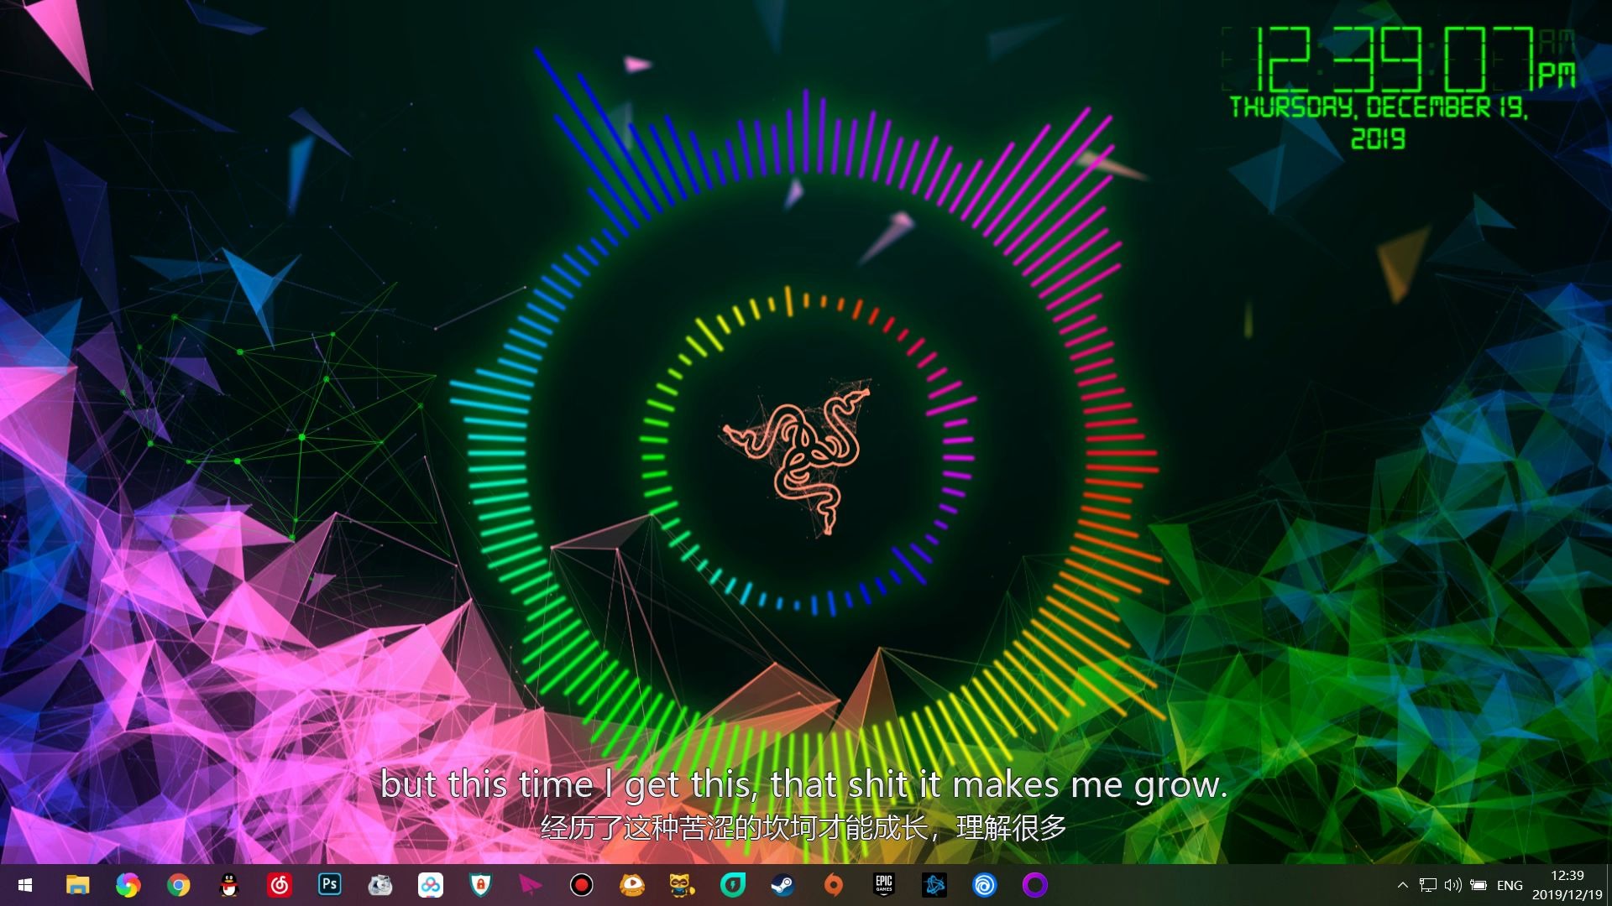
Task: Open the Windows Start menu
Action: pos(25,885)
